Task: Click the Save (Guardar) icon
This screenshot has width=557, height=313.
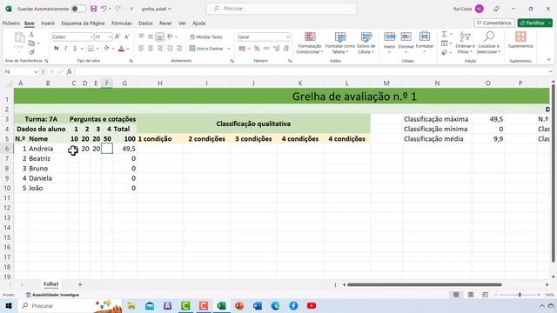Action: click(x=93, y=9)
